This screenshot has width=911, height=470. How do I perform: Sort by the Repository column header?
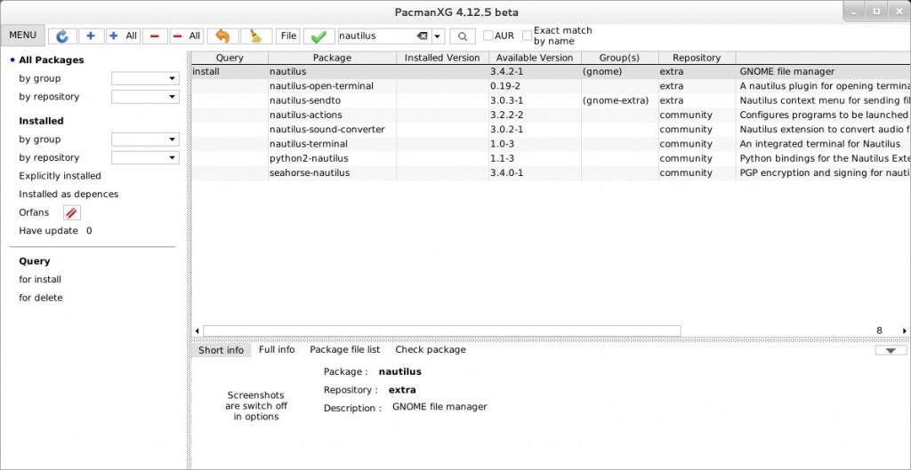[x=697, y=58]
